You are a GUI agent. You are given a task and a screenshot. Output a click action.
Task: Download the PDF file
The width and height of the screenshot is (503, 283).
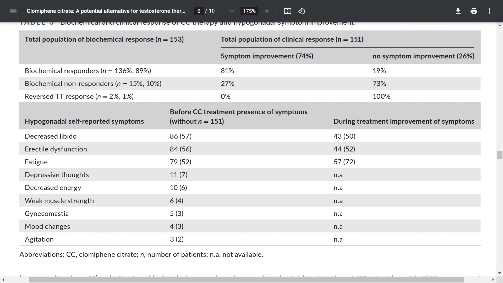tap(458, 11)
